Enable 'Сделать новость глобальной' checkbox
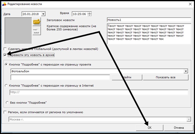The width and height of the screenshot is (195, 134). pos(5,49)
